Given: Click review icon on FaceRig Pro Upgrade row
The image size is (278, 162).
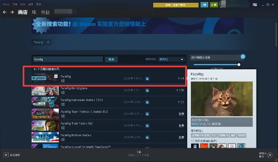Looking at the screenshot, I should (x=147, y=90).
